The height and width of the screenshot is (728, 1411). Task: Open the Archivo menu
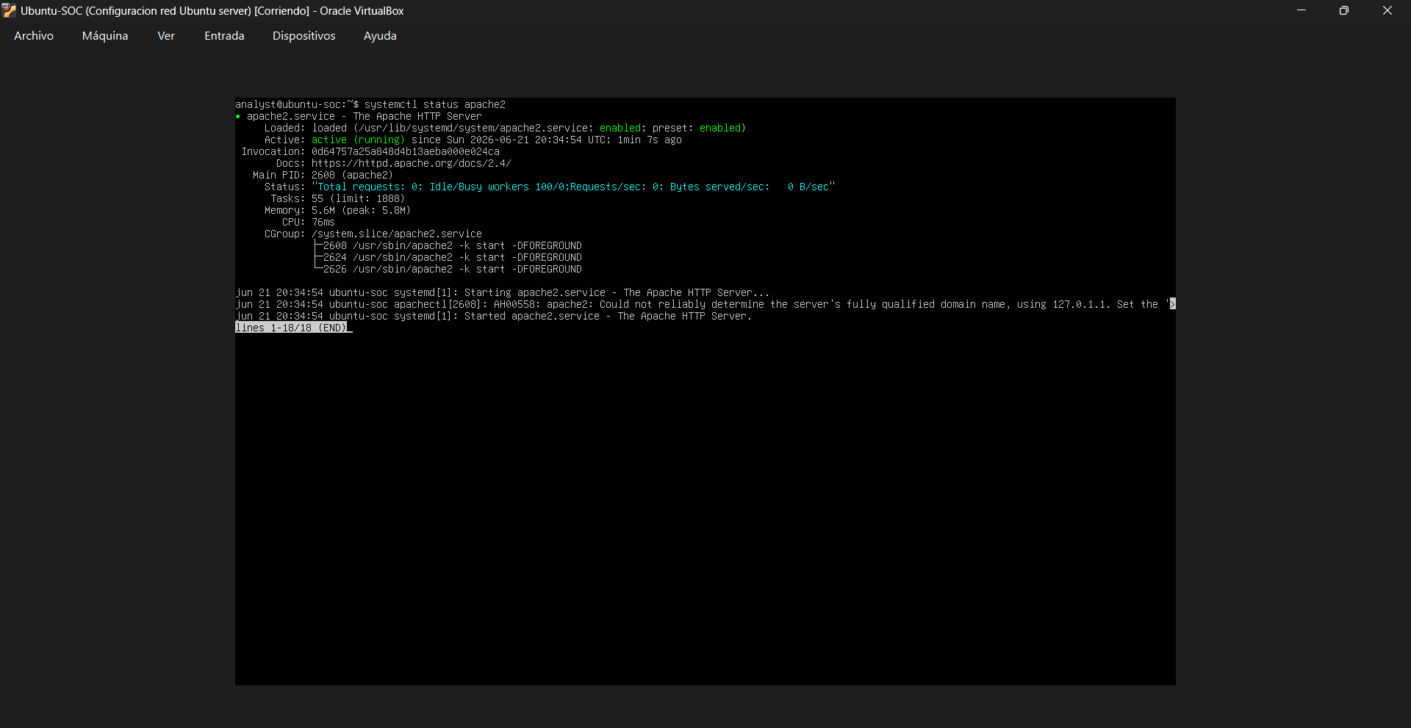(x=34, y=36)
